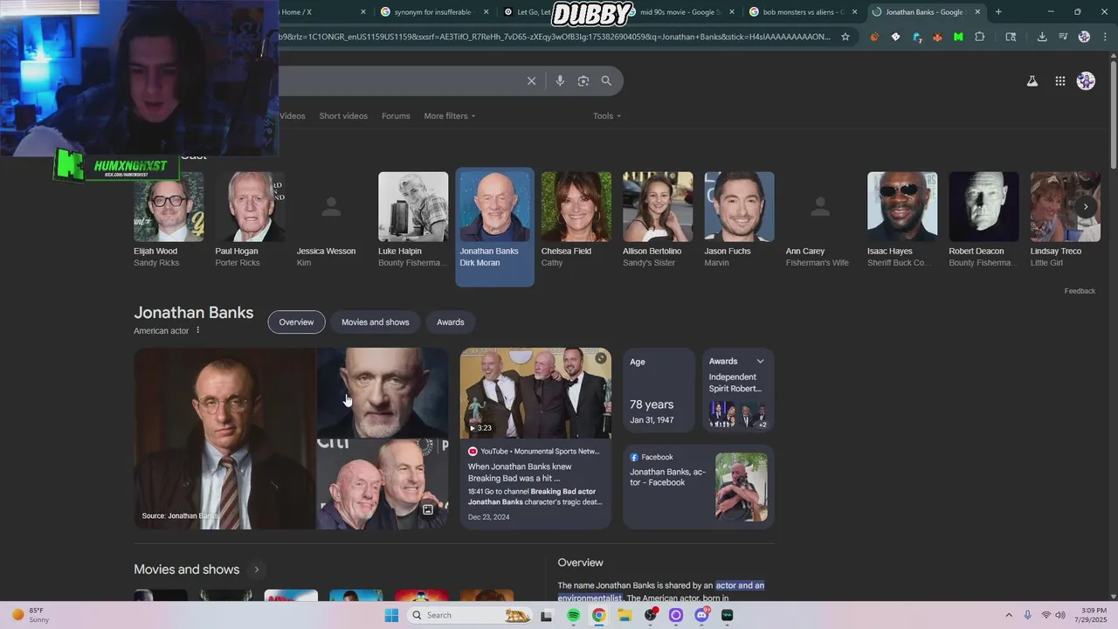Select Jason Fuchs cast card
This screenshot has width=1118, height=629.
tap(739, 220)
